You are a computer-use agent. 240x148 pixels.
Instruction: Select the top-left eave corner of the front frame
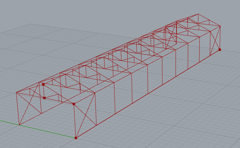click(16, 92)
